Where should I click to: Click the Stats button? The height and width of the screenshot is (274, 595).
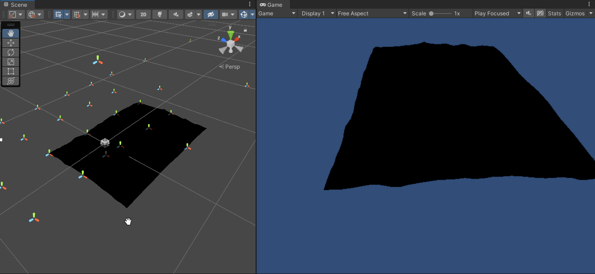[x=554, y=13]
